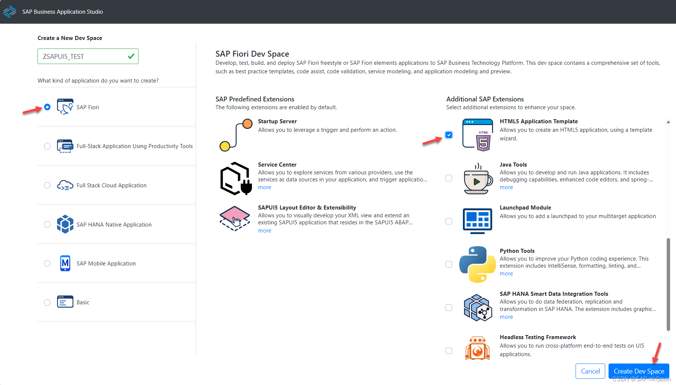Expand 'more' under Python Tools description
This screenshot has width=676, height=385.
click(x=506, y=274)
